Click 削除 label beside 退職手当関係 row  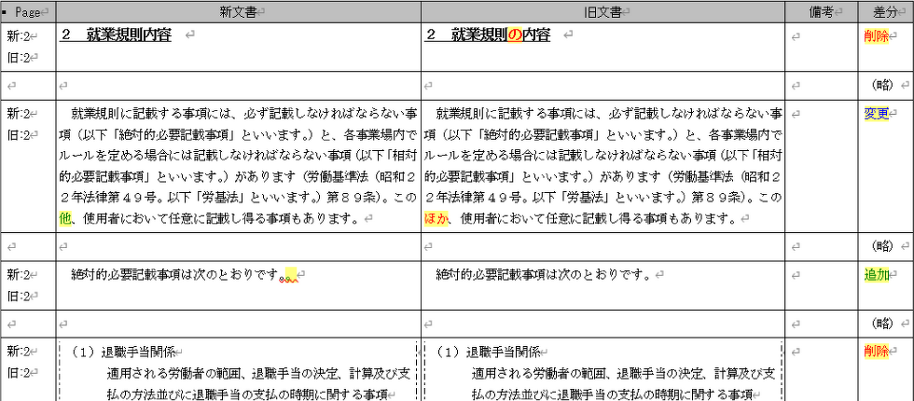(x=877, y=352)
